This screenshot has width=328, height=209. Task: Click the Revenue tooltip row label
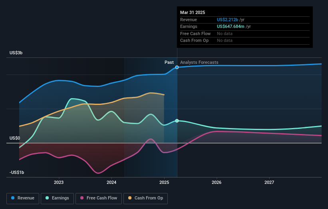(189, 20)
